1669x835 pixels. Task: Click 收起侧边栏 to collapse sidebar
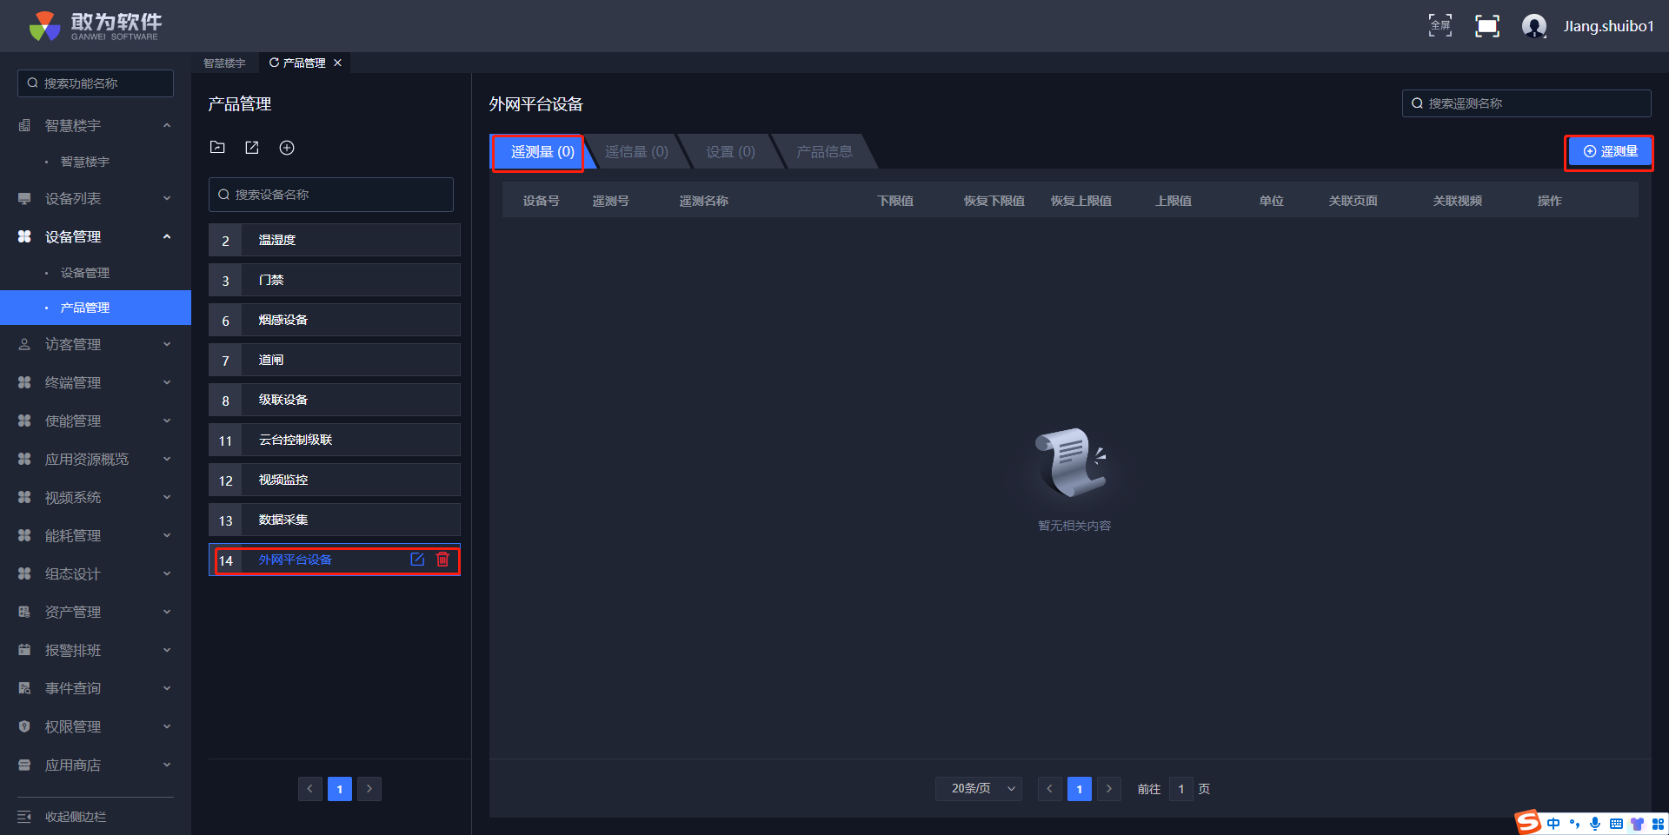pos(76,817)
